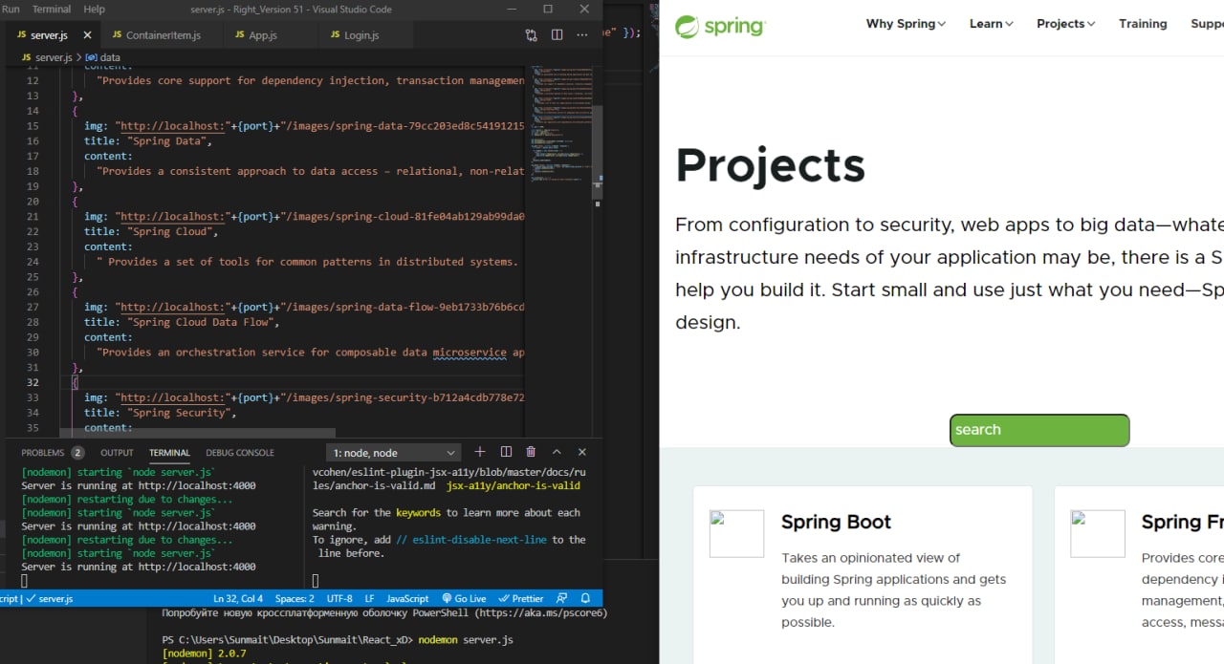This screenshot has width=1224, height=664.
Task: Click 'Ln 32, Col 4' in status bar
Action: click(x=238, y=598)
